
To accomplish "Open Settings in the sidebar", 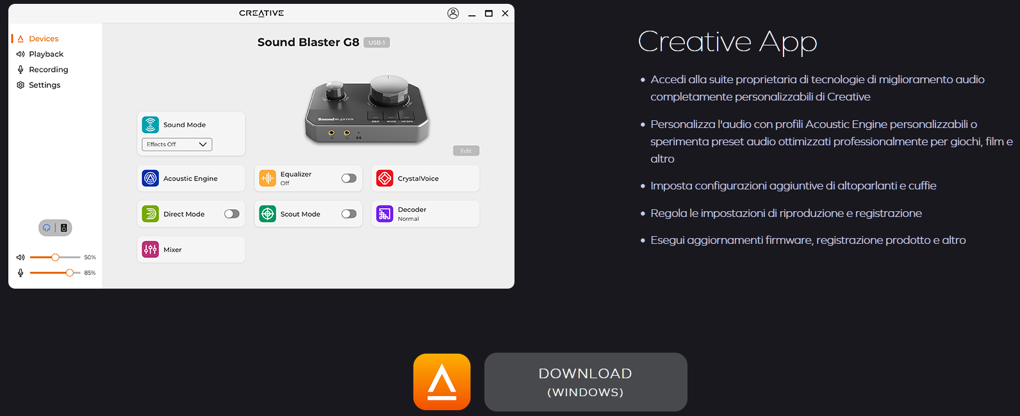I will (44, 84).
